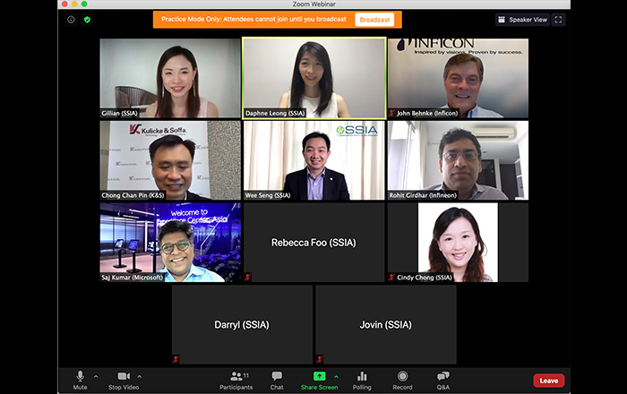Enter full screen mode
The image size is (627, 394).
[x=559, y=19]
